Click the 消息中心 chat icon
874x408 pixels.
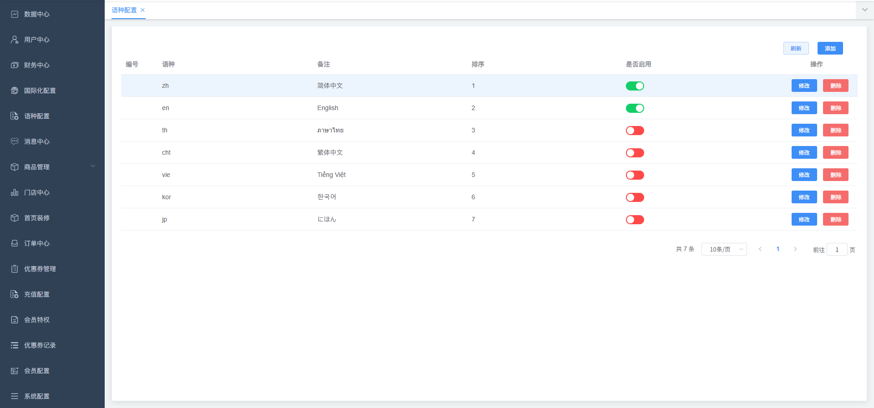click(15, 141)
